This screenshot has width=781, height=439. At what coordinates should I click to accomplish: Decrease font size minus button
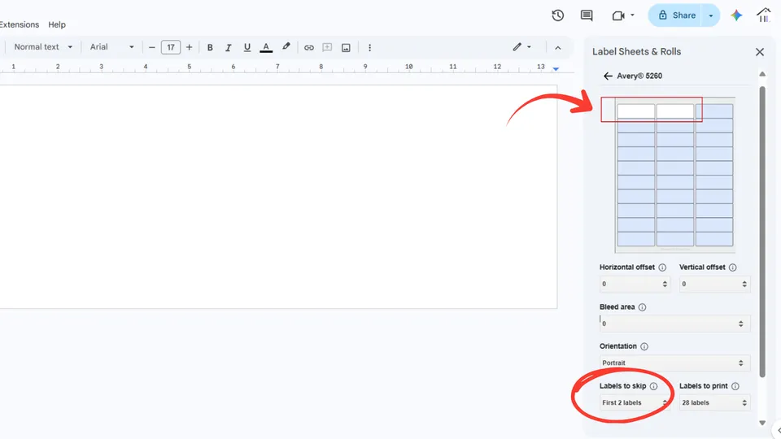click(152, 47)
